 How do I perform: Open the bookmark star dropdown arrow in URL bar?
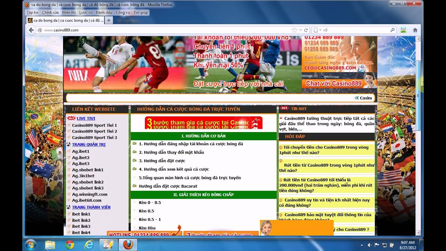pos(301,30)
